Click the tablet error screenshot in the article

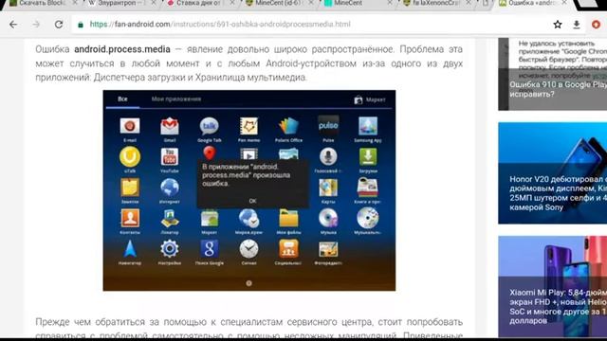[x=249, y=190]
